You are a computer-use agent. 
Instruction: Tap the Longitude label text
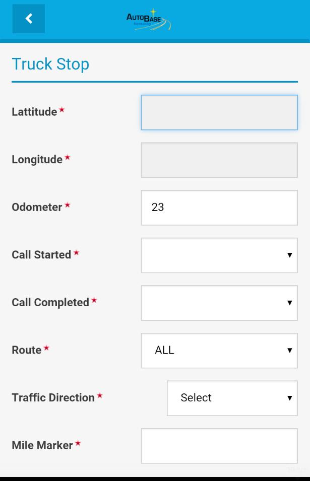[37, 160]
